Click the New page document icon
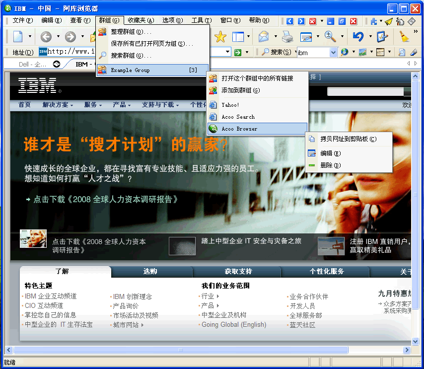 (18, 37)
